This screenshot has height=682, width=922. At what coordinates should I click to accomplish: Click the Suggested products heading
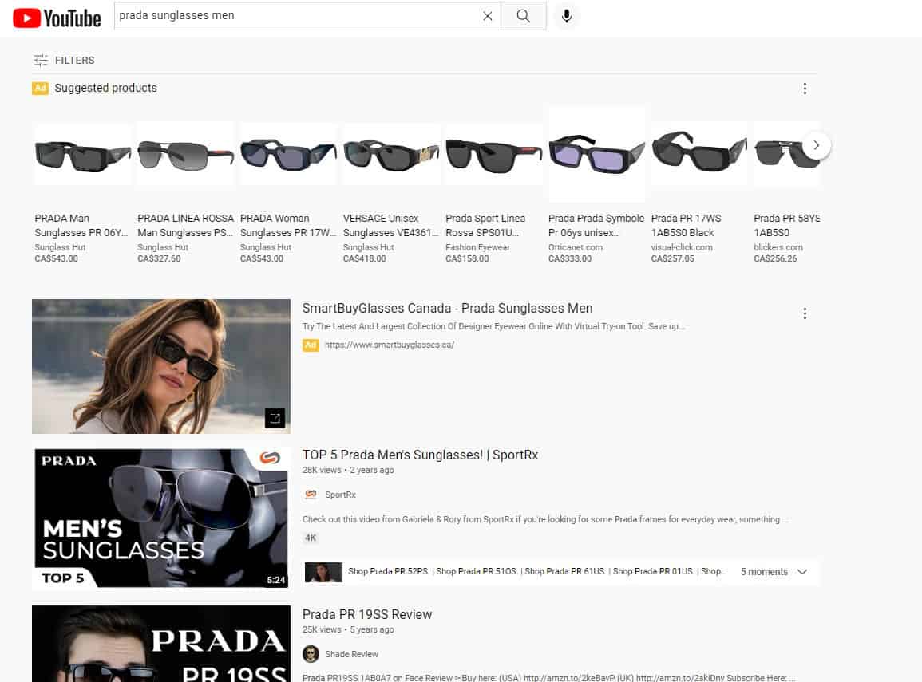click(x=106, y=88)
